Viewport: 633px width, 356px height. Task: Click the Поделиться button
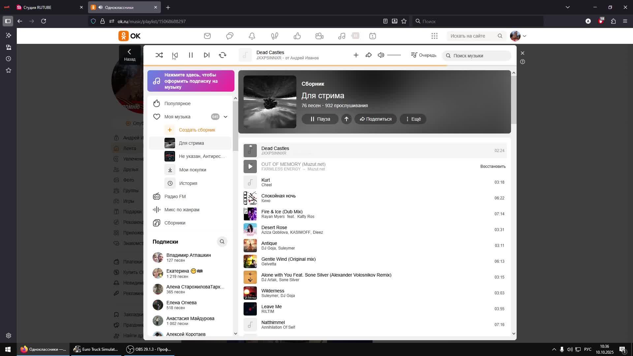coord(376,119)
